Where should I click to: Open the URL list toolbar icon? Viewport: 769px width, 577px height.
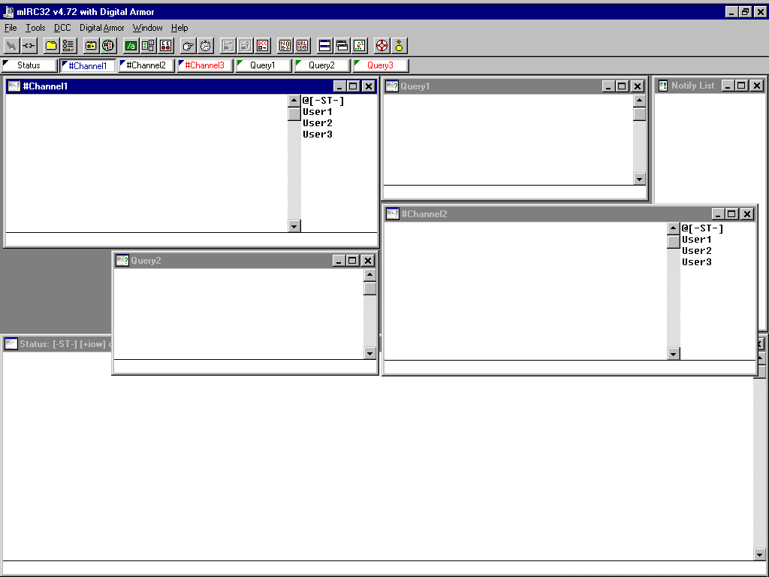click(x=302, y=46)
